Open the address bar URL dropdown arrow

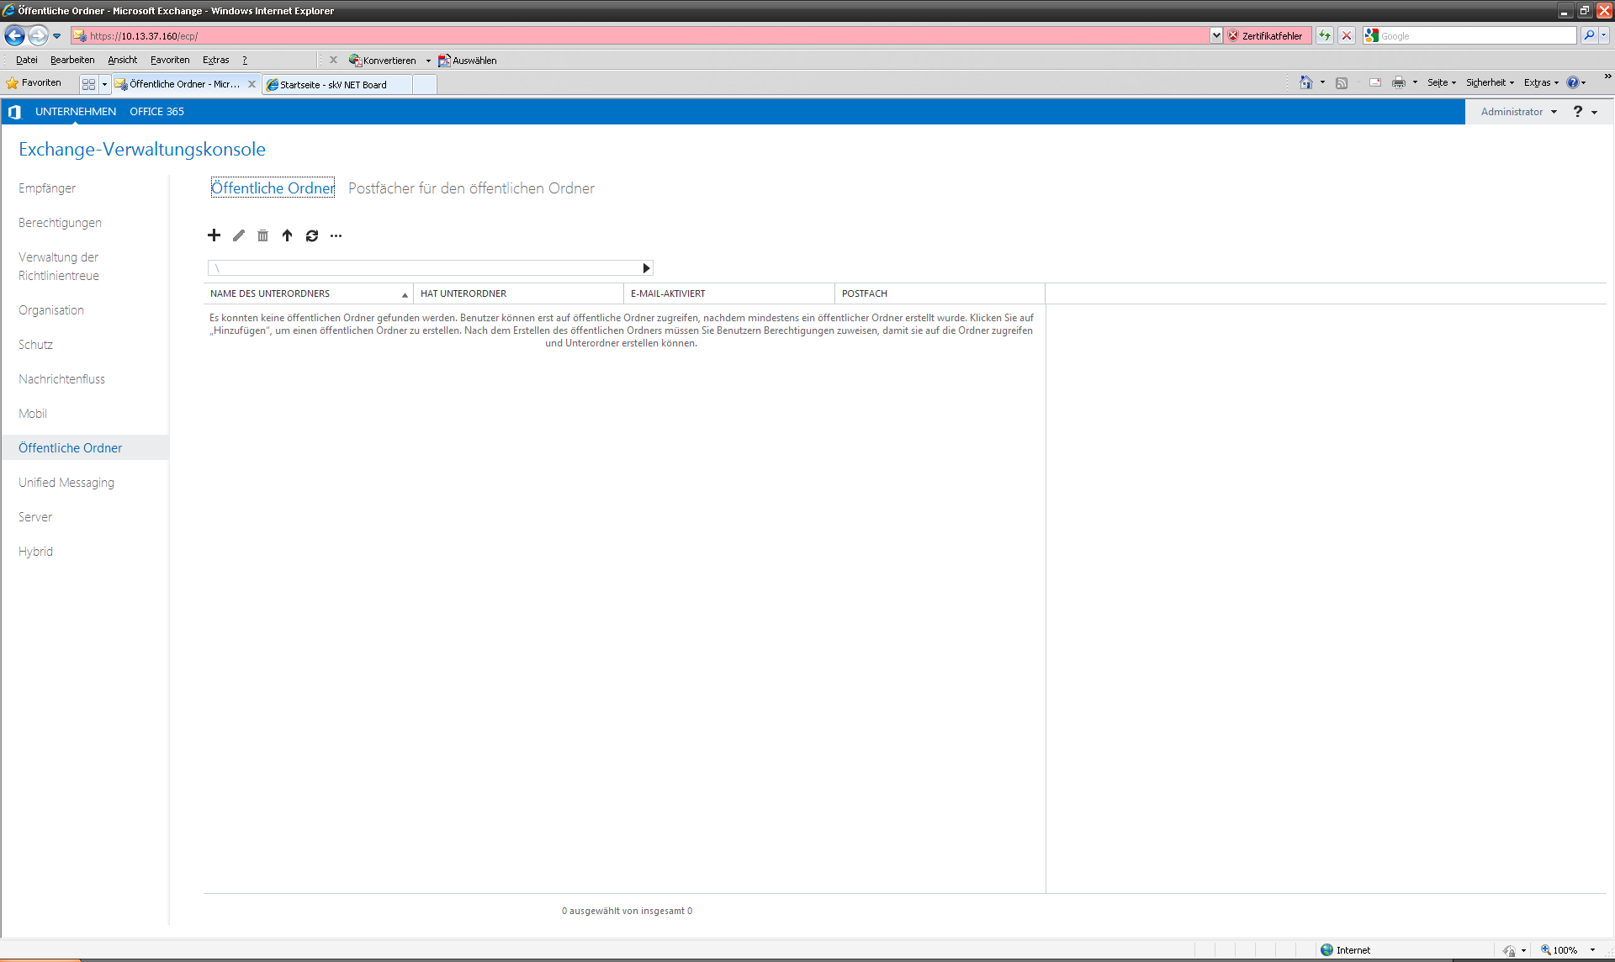[x=1216, y=35]
